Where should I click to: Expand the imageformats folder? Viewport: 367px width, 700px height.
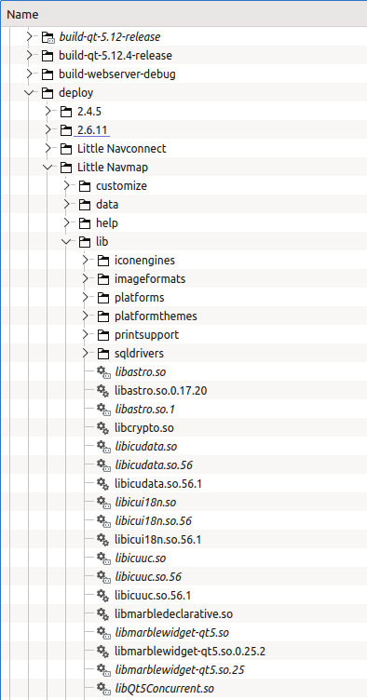[86, 278]
